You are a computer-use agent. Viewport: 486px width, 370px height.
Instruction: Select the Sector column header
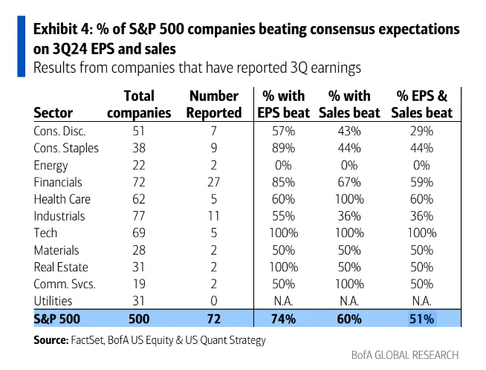pyautogui.click(x=54, y=113)
